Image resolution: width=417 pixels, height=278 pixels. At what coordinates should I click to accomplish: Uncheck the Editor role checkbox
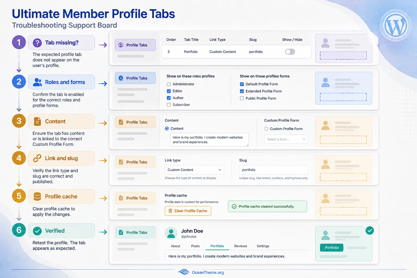pos(169,91)
